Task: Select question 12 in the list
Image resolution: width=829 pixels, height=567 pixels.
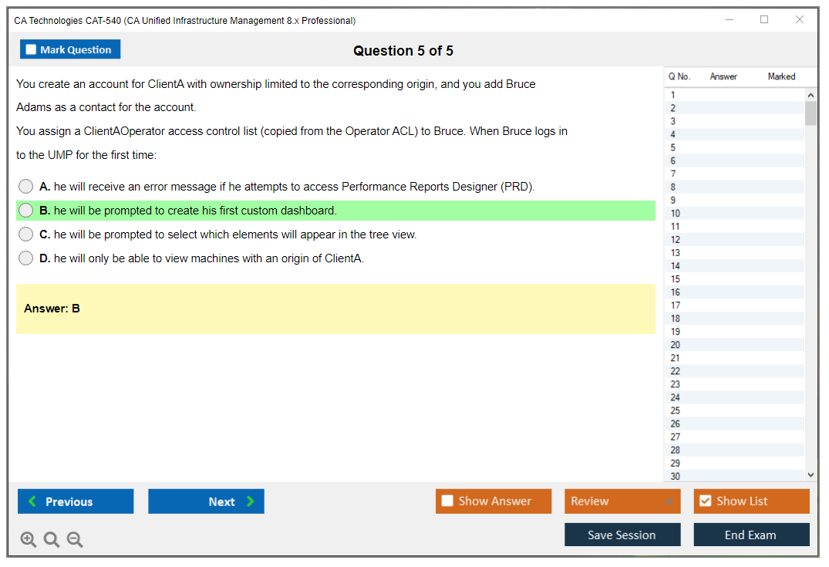Action: tap(676, 240)
